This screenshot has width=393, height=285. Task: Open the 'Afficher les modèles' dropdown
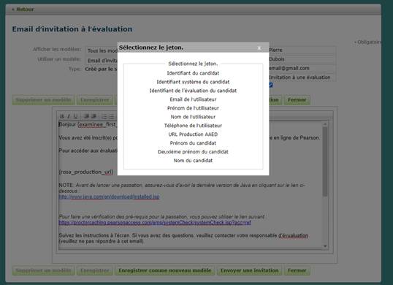[102, 50]
